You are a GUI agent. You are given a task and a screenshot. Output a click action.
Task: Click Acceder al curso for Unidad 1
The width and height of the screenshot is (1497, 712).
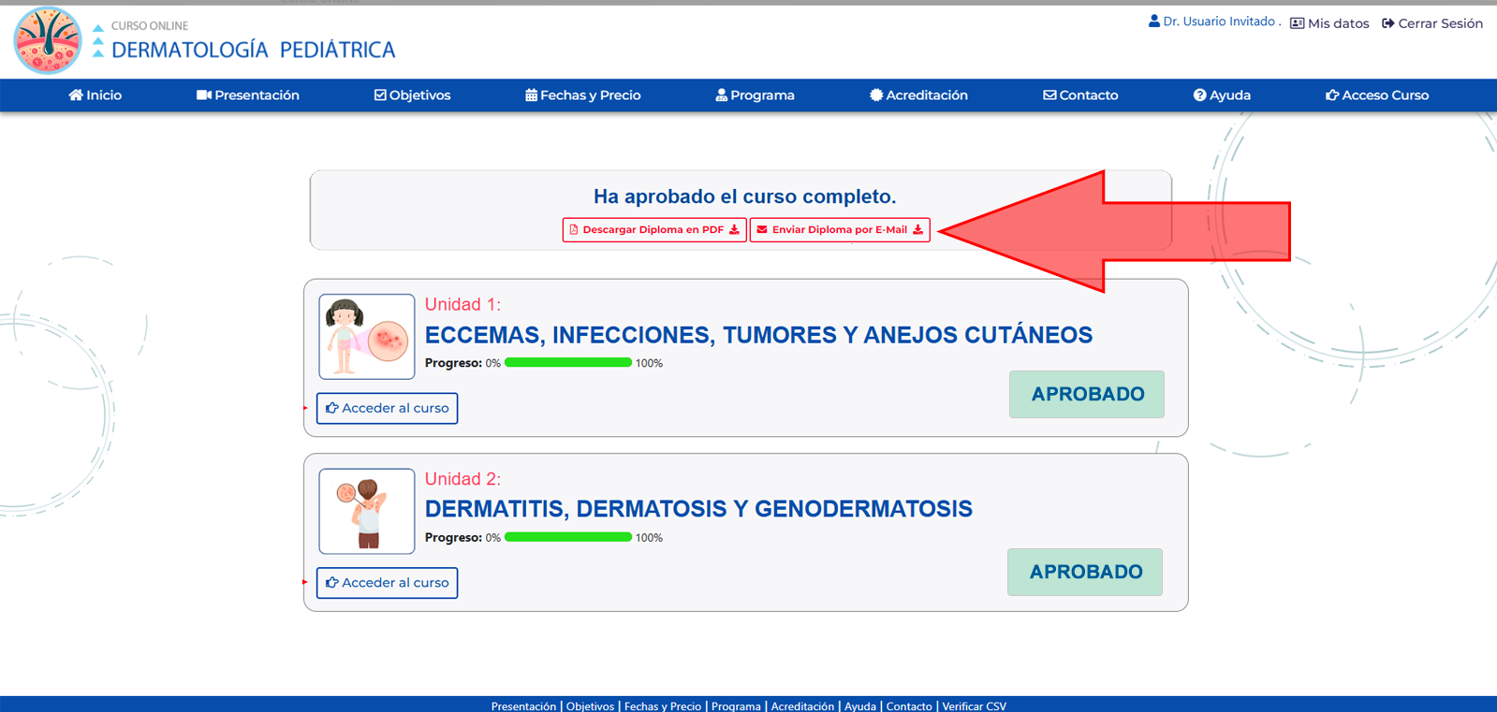pos(387,408)
